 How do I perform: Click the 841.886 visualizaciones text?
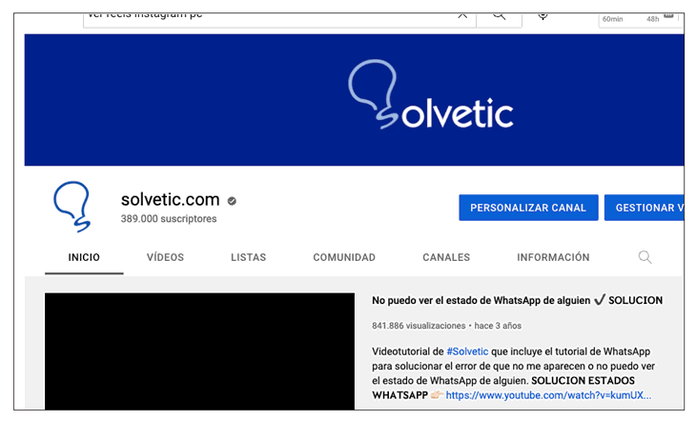tap(419, 326)
